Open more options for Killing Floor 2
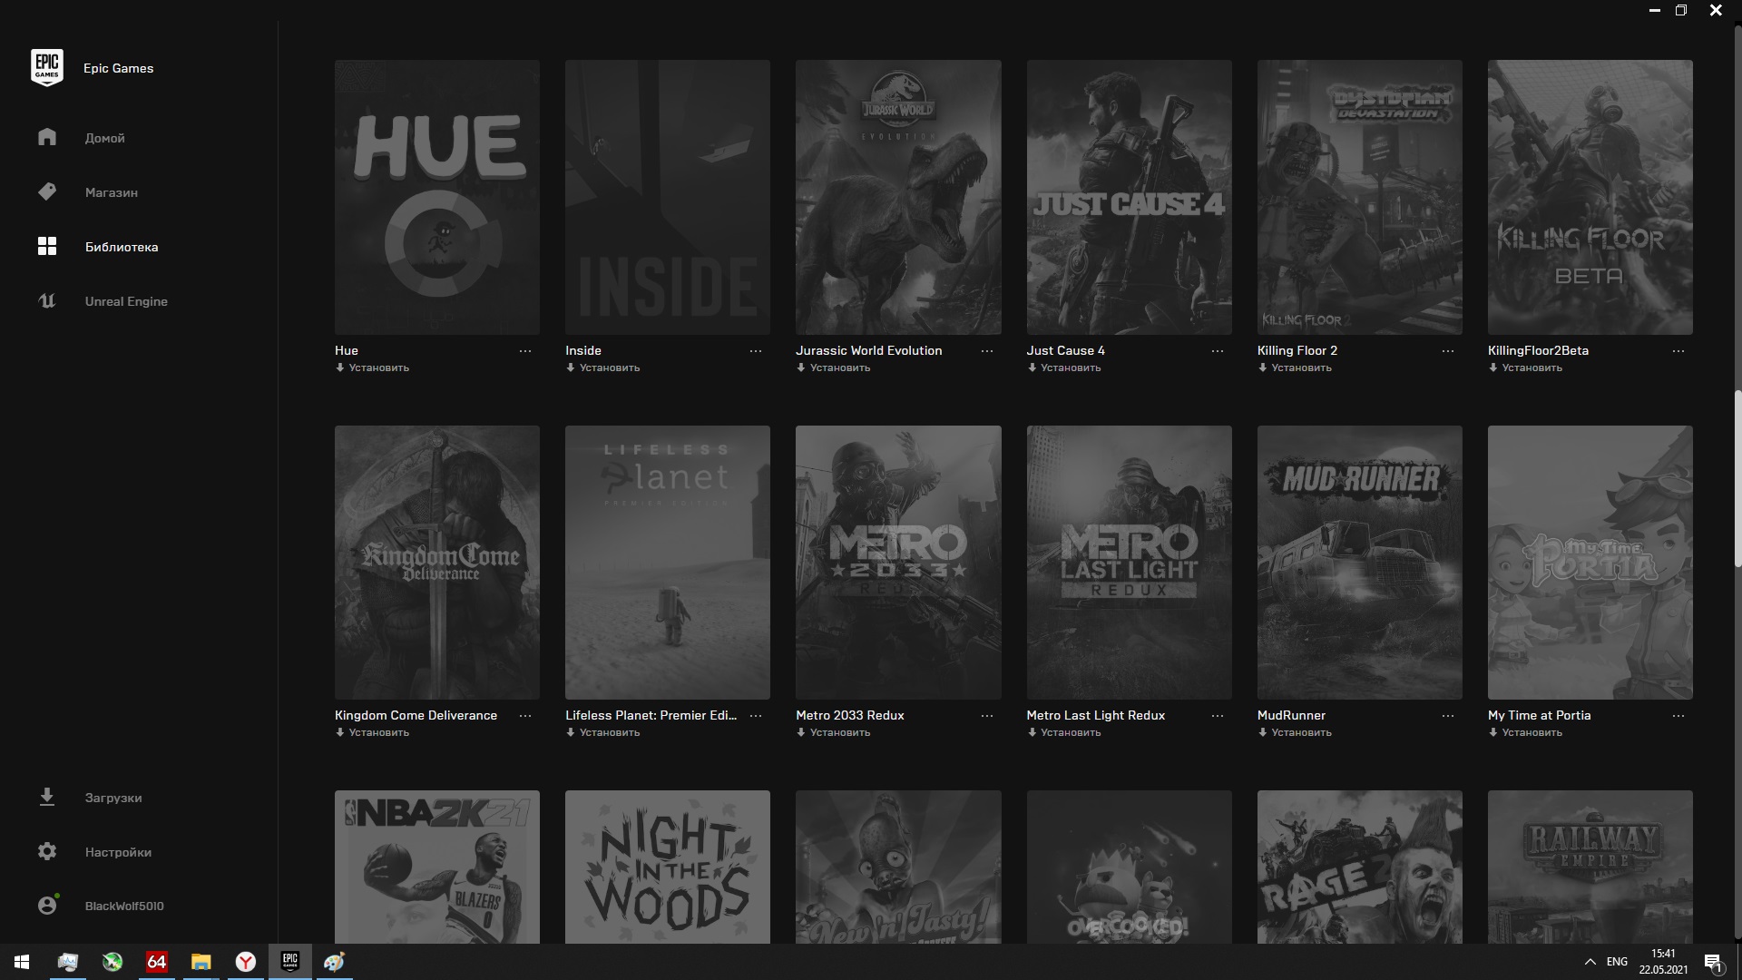1742x980 pixels. [x=1448, y=350]
